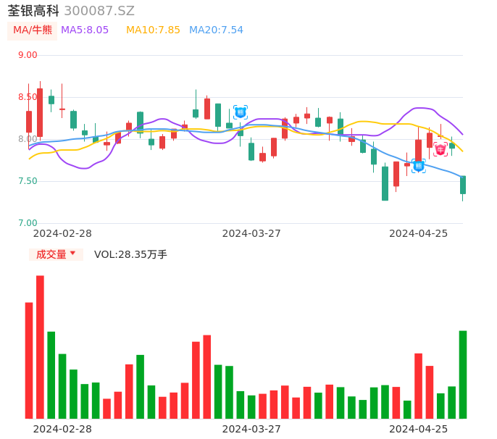Image resolution: width=497 pixels, height=439 pixels.
Task: Select the tallest red volume bar
Action: (40, 347)
